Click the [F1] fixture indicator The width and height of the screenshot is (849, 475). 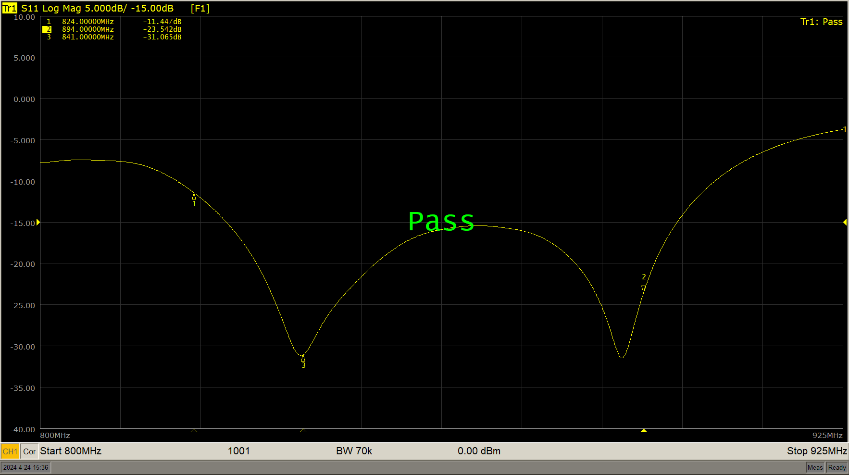200,8
